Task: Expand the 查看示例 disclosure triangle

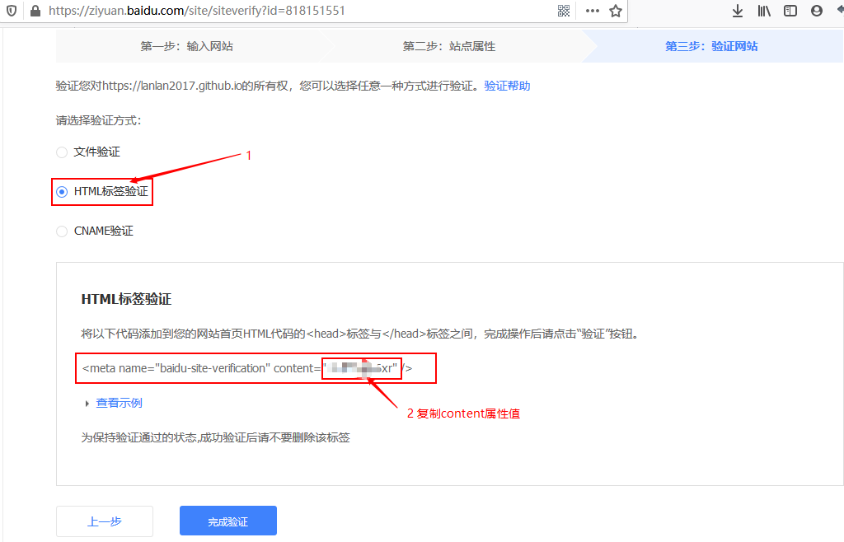Action: click(87, 404)
